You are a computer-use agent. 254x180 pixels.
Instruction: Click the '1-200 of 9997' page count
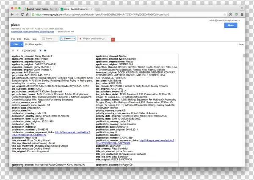(29, 51)
